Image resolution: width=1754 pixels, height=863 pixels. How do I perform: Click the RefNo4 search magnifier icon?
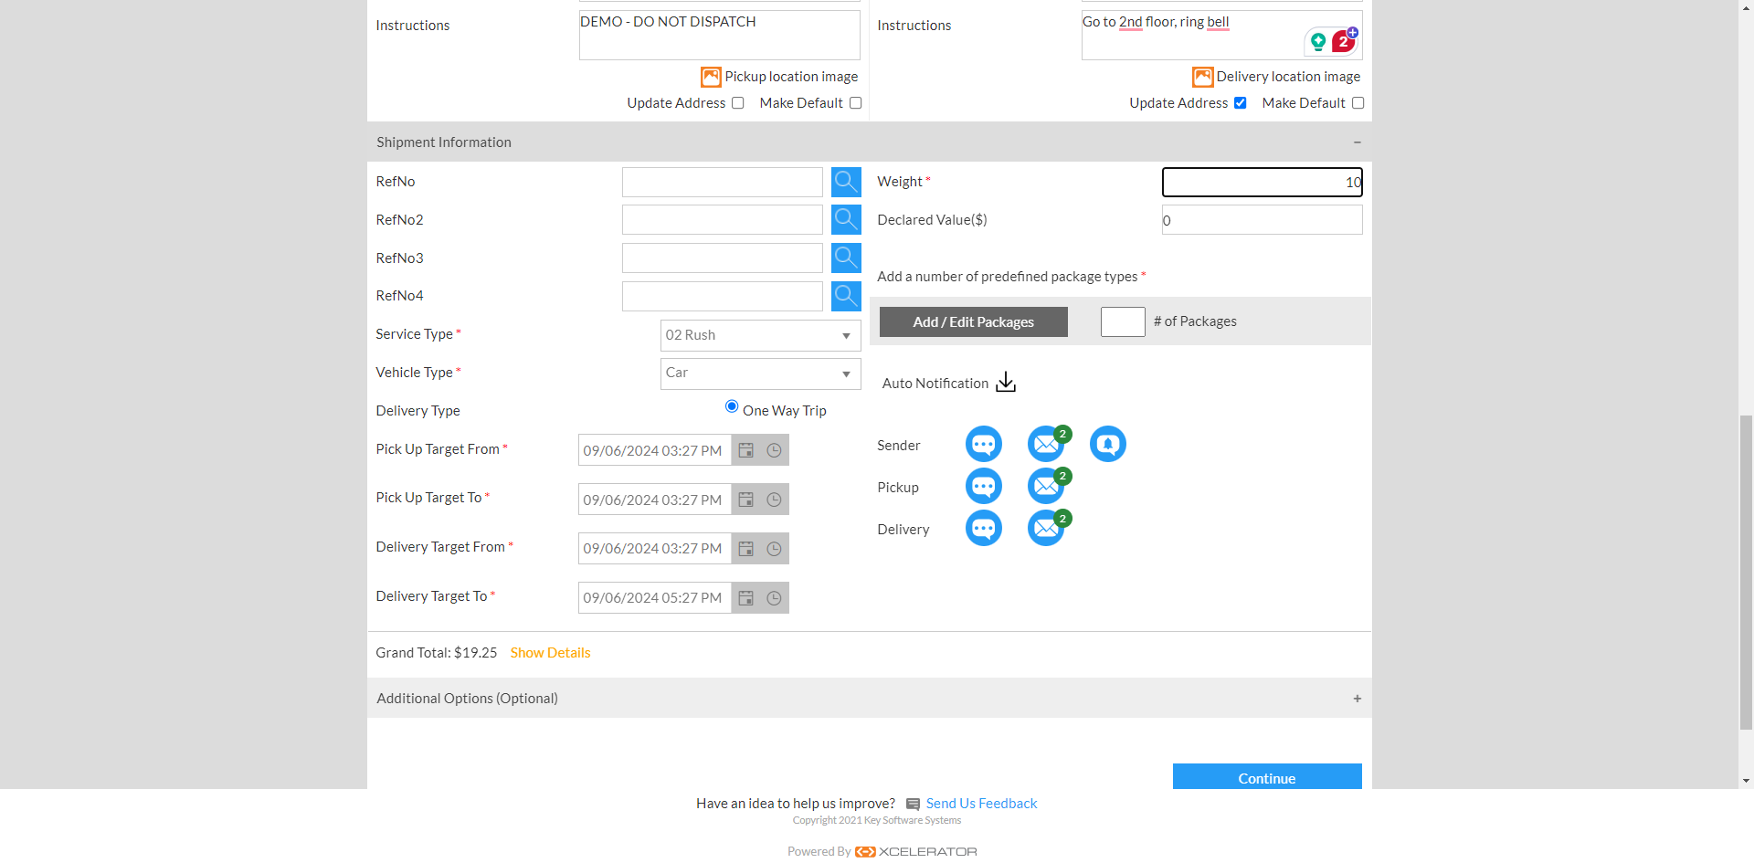point(846,296)
